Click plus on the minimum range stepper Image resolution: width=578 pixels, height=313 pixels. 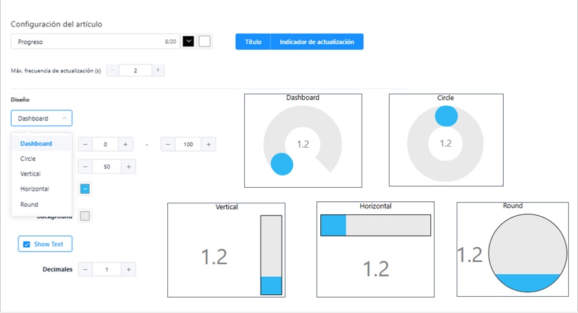pos(125,145)
